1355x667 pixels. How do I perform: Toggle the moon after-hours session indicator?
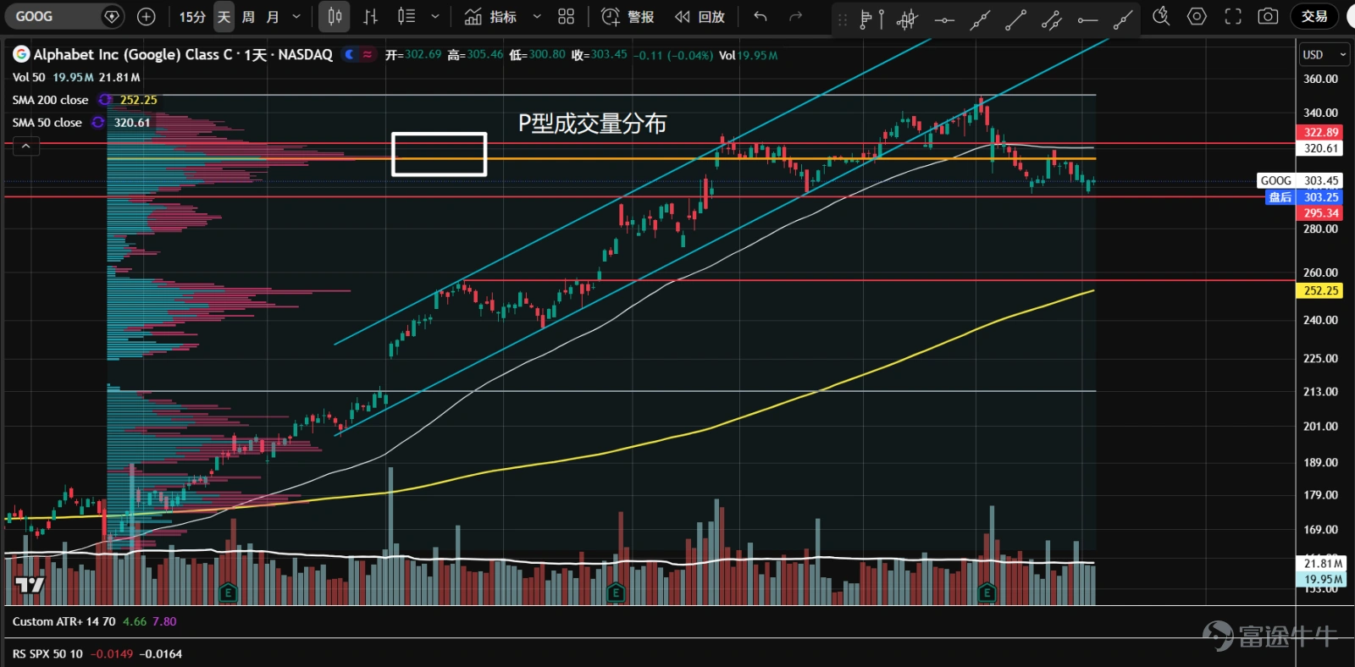(x=349, y=54)
